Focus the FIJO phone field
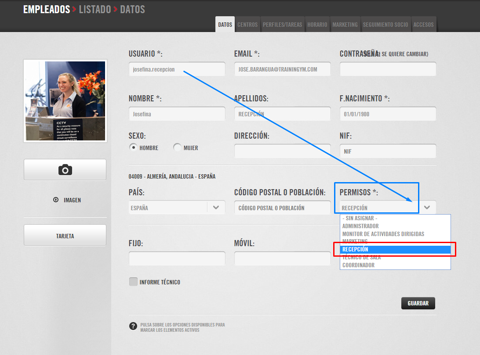Screen dimensions: 480x355 coord(177,258)
